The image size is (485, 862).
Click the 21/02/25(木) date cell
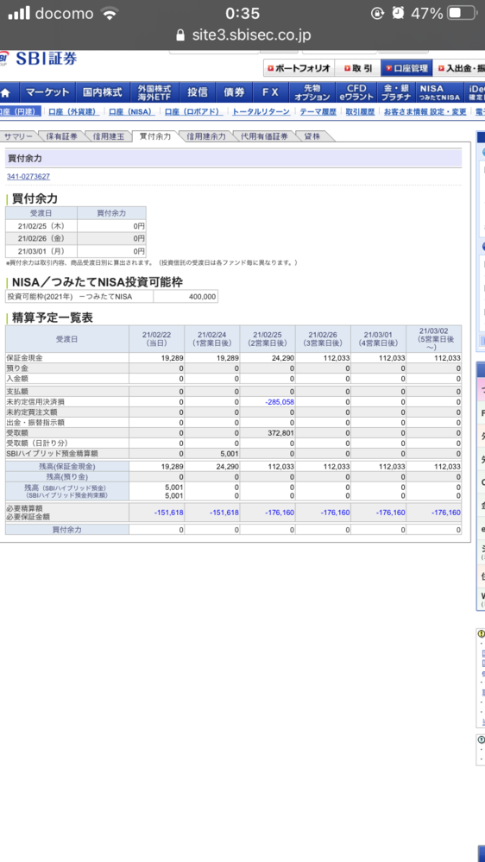point(41,226)
